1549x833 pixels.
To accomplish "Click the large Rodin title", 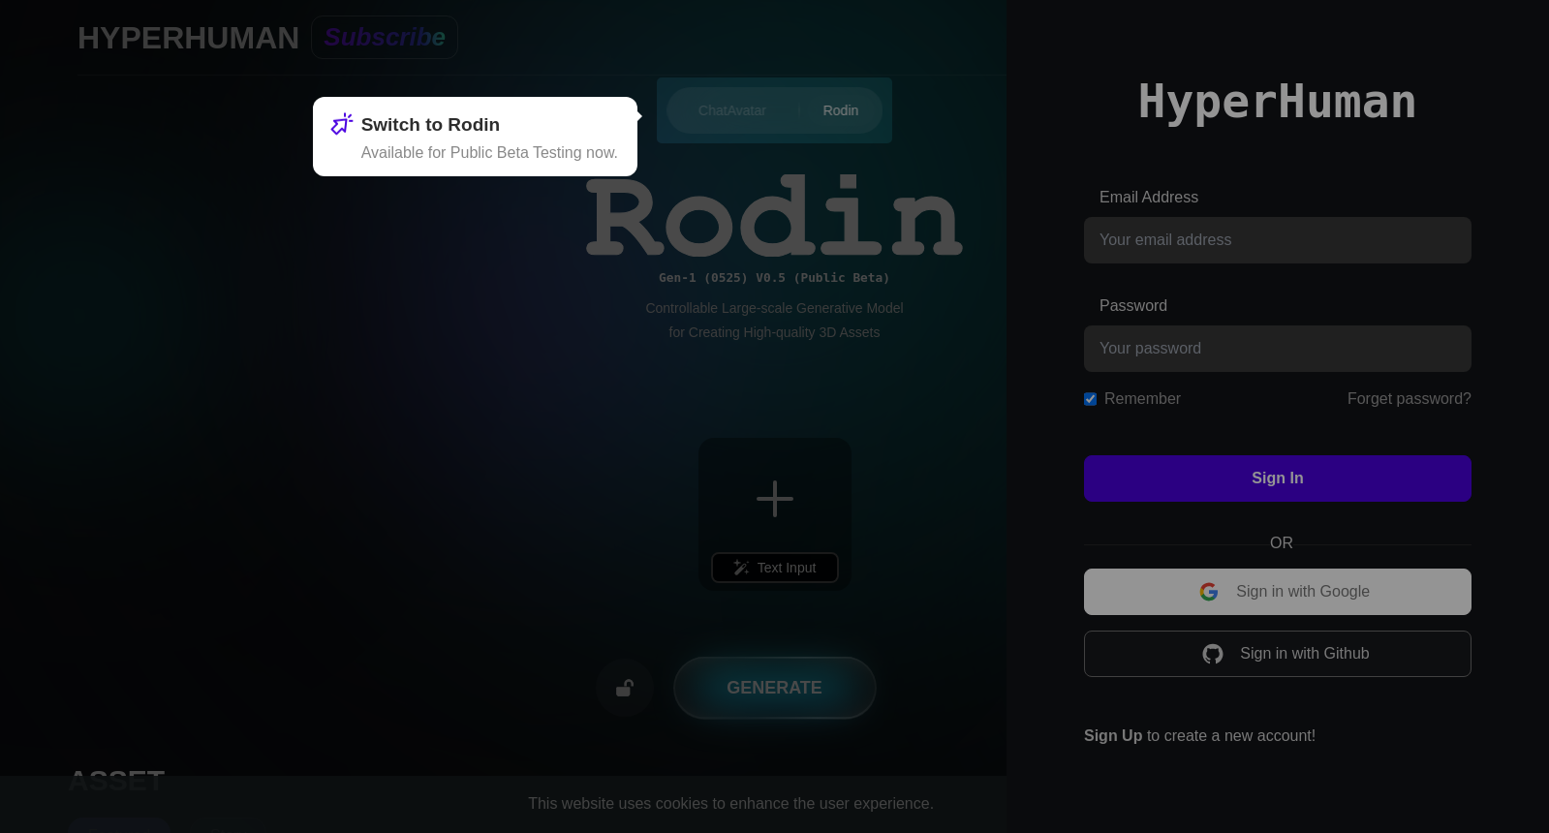I will pyautogui.click(x=774, y=215).
